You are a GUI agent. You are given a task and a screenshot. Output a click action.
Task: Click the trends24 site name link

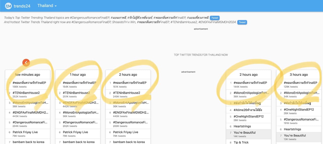point(22,6)
